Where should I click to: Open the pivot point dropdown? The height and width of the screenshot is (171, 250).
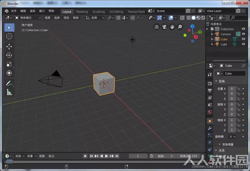click(110, 18)
